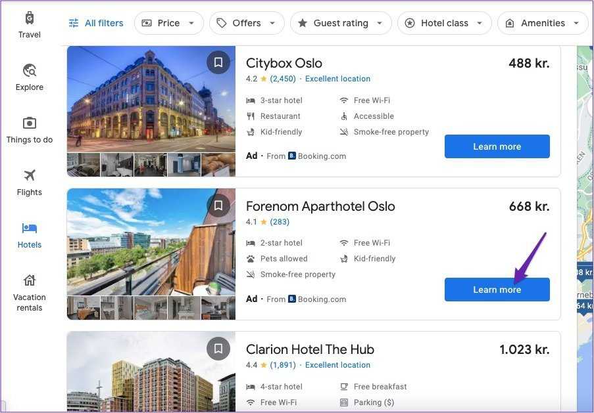The width and height of the screenshot is (594, 413).
Task: Click Clarion Hotel The Hub title
Action: (310, 349)
